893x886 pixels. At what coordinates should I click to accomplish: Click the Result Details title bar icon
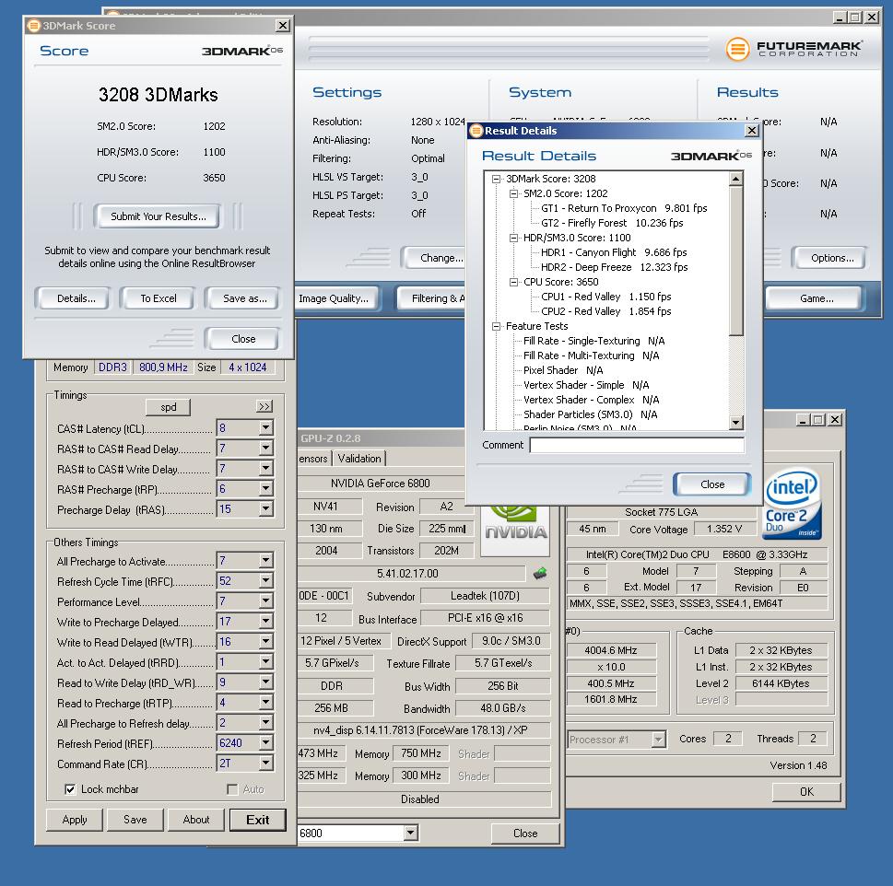click(x=476, y=131)
